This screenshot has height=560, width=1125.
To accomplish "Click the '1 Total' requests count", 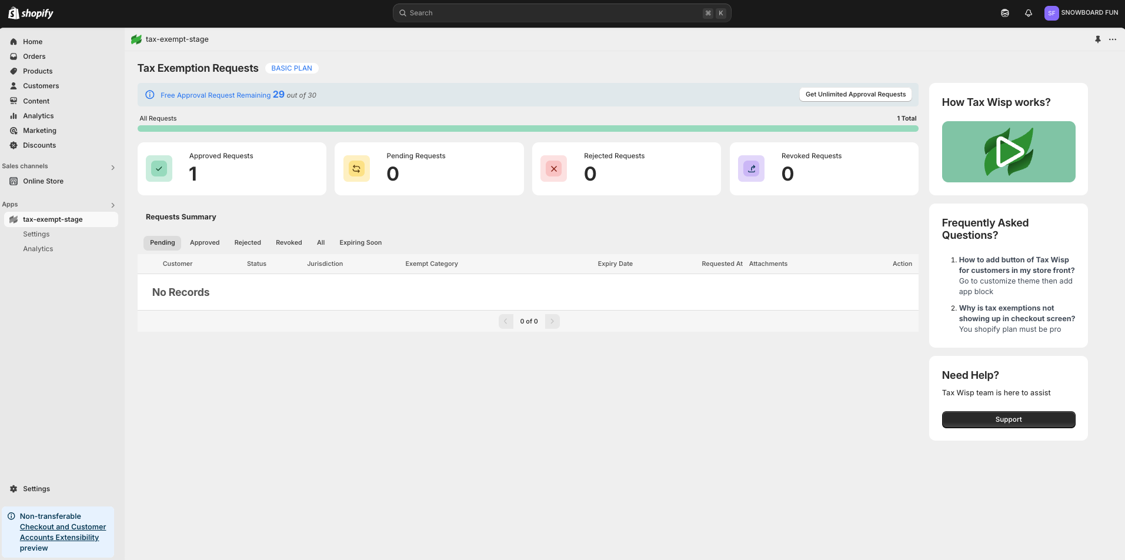I will 906,118.
